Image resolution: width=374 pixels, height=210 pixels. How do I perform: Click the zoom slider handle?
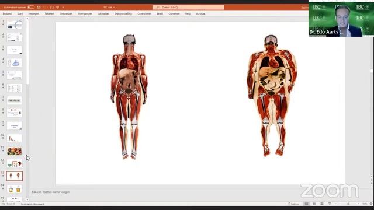tap(349, 204)
